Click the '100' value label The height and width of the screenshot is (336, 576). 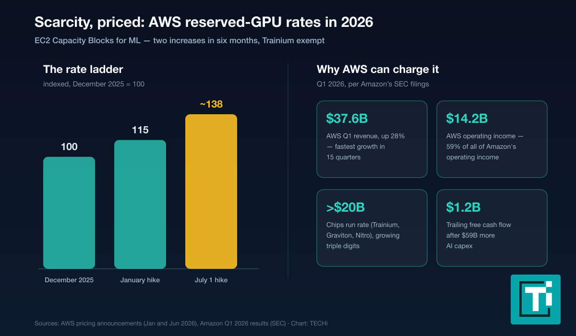pyautogui.click(x=69, y=147)
